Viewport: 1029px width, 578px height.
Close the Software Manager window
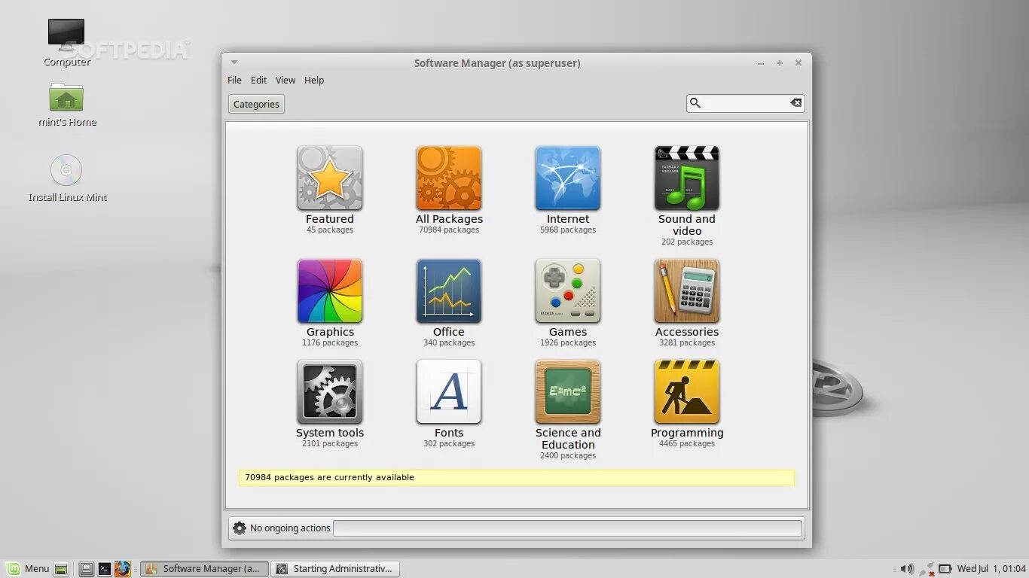798,63
